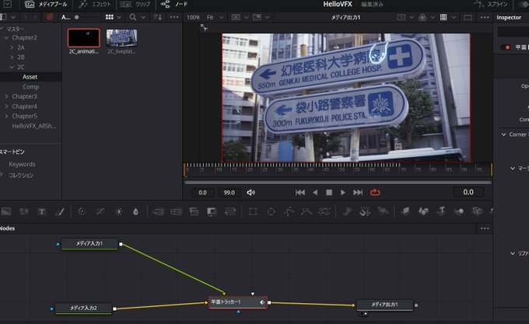This screenshot has width=529, height=324.
Task: Add a Merge node from the toolbar
Action: (x=158, y=211)
